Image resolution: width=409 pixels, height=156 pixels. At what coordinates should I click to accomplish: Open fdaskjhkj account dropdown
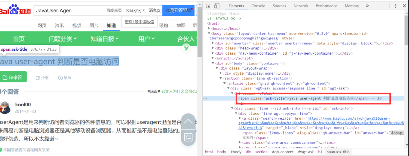pos(135,10)
